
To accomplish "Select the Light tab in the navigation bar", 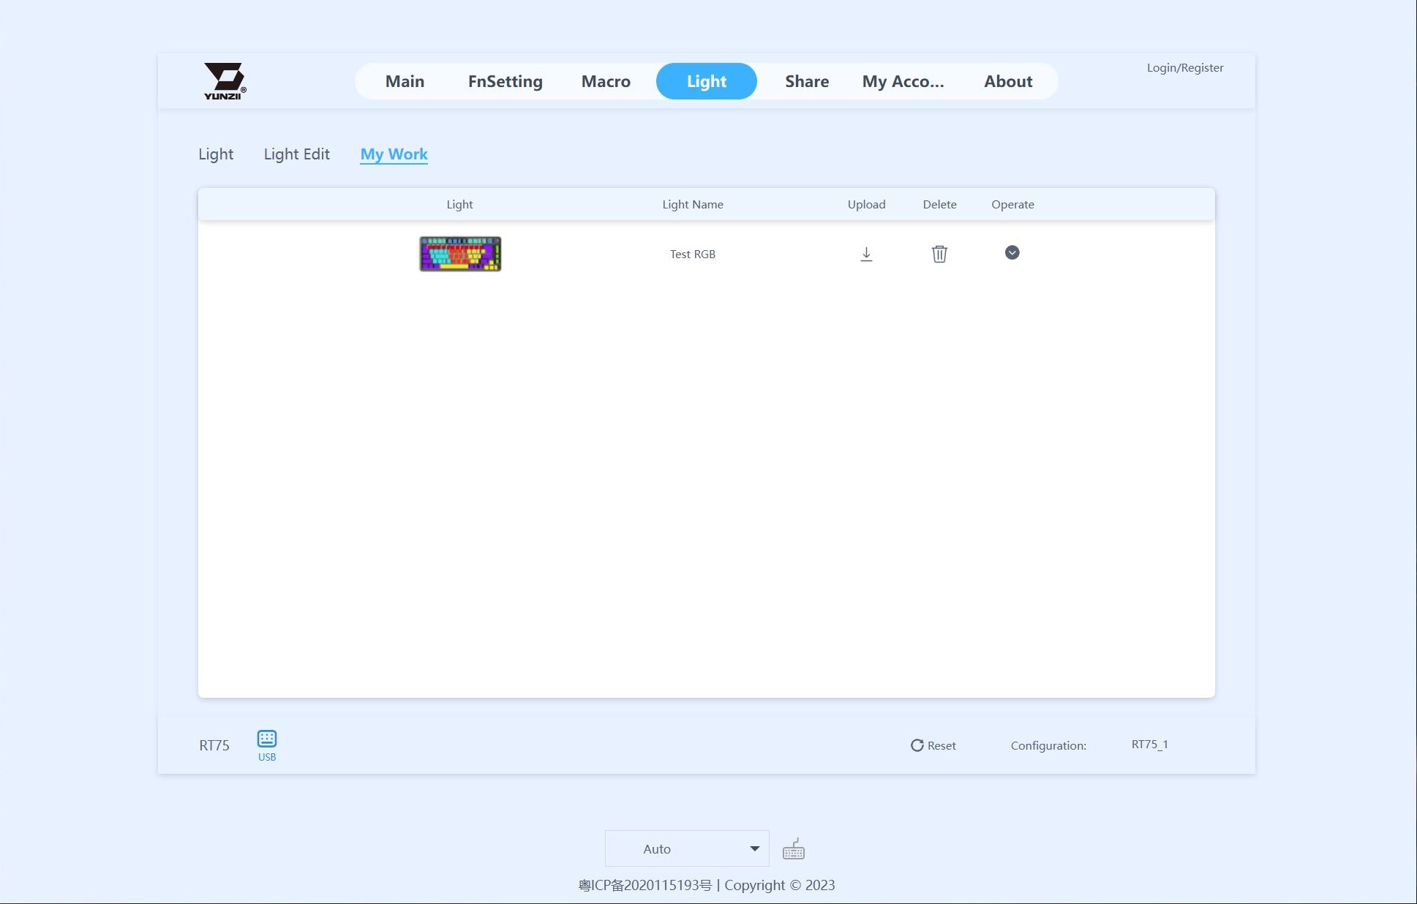I will 707,81.
